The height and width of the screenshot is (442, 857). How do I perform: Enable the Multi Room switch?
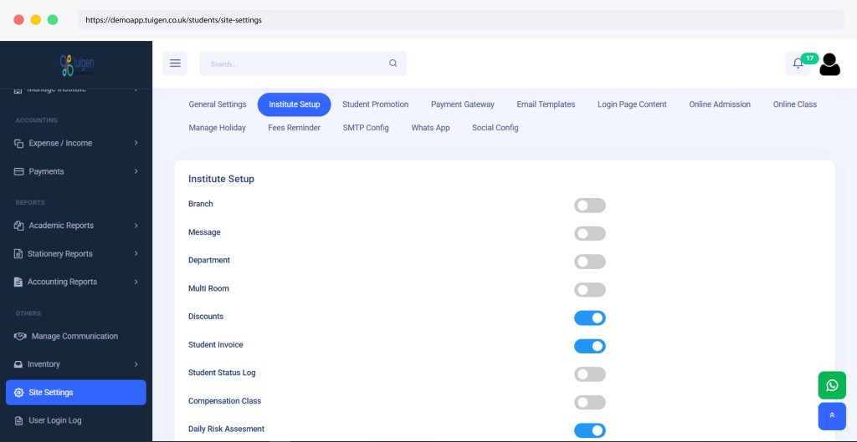[x=589, y=290]
